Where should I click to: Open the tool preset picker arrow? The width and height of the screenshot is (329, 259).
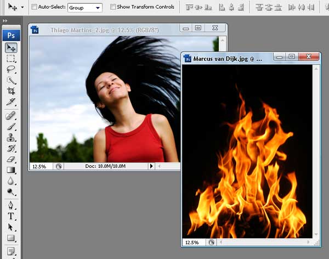coord(22,8)
